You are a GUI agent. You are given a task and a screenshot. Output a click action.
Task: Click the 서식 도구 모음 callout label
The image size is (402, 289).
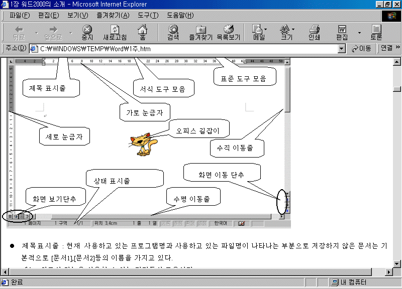click(162, 89)
